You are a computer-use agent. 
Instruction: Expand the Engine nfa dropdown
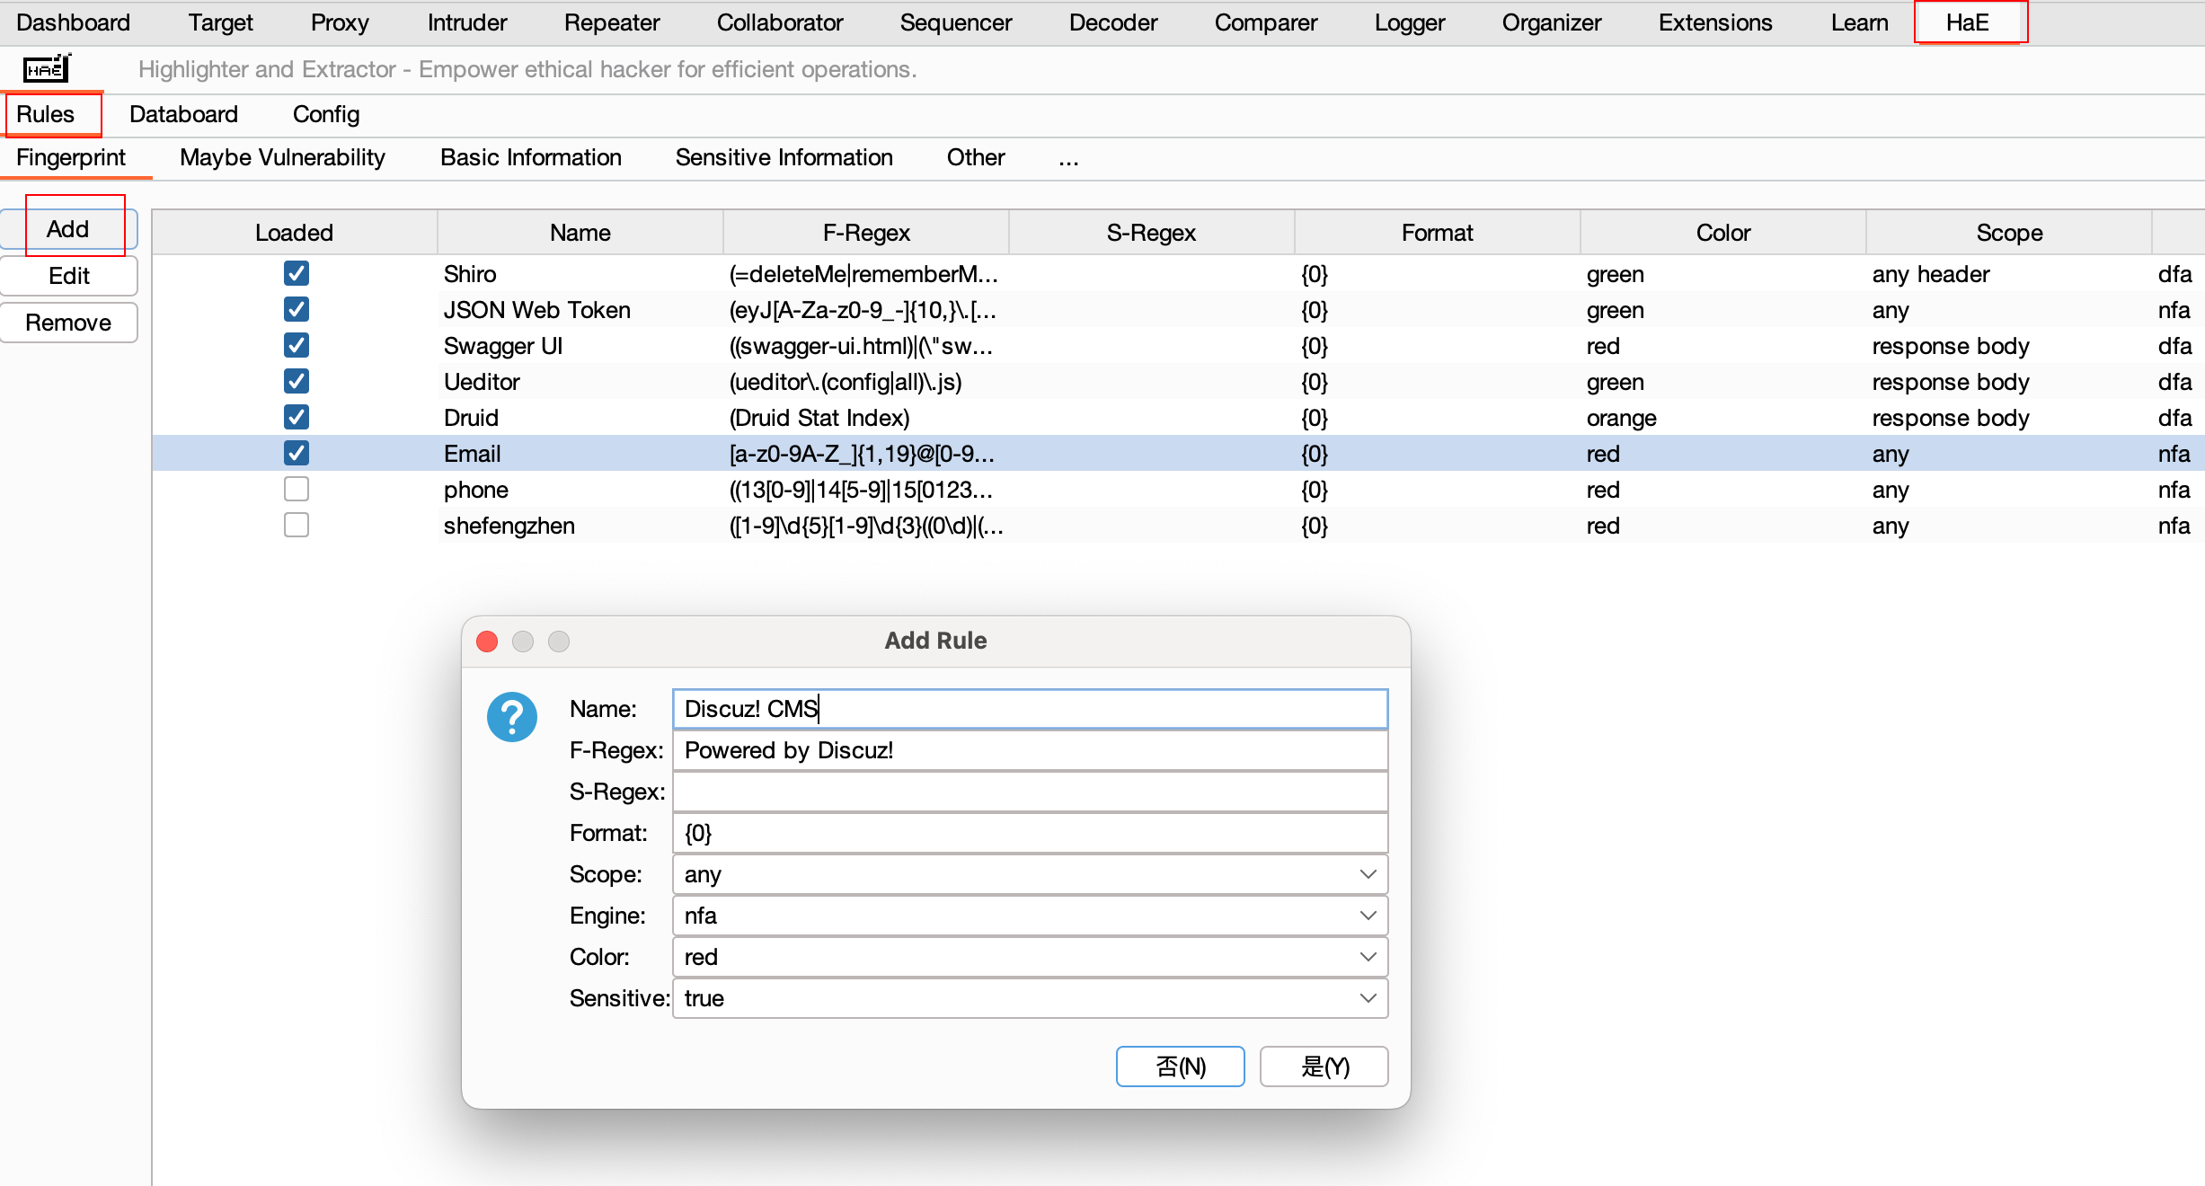click(1029, 916)
